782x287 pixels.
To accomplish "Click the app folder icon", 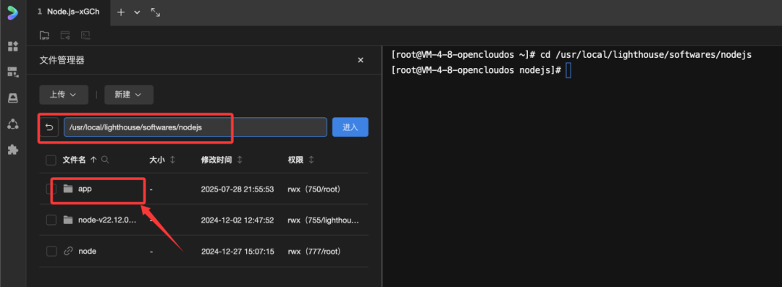I will [x=68, y=189].
